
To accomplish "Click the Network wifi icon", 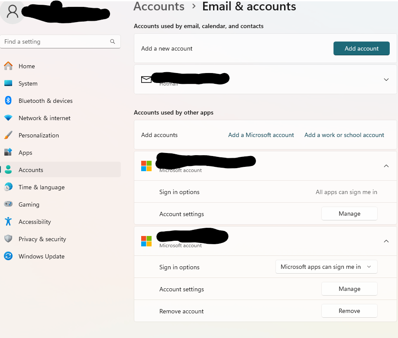I will point(8,118).
